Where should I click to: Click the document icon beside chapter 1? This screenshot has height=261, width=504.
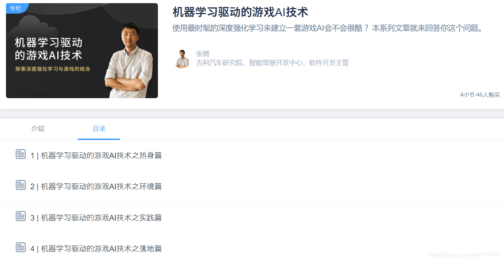point(21,154)
